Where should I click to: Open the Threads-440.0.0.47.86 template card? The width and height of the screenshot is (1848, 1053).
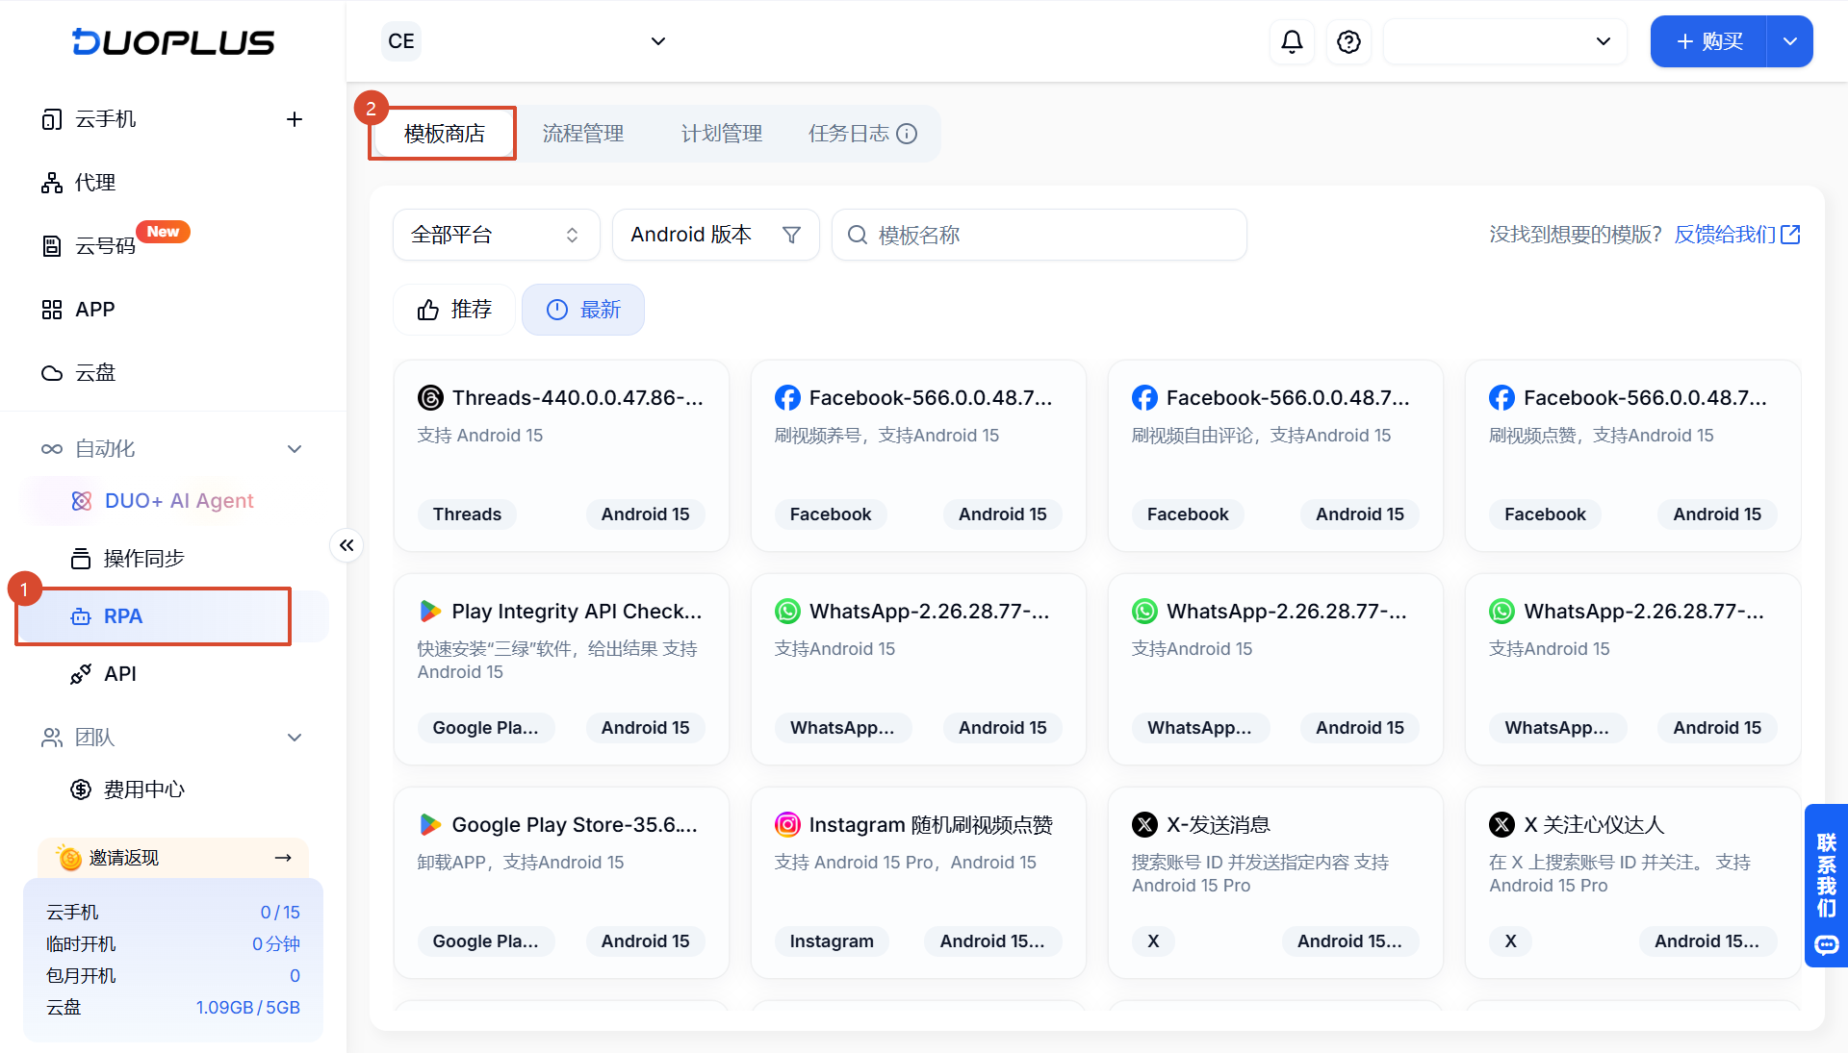(x=561, y=456)
